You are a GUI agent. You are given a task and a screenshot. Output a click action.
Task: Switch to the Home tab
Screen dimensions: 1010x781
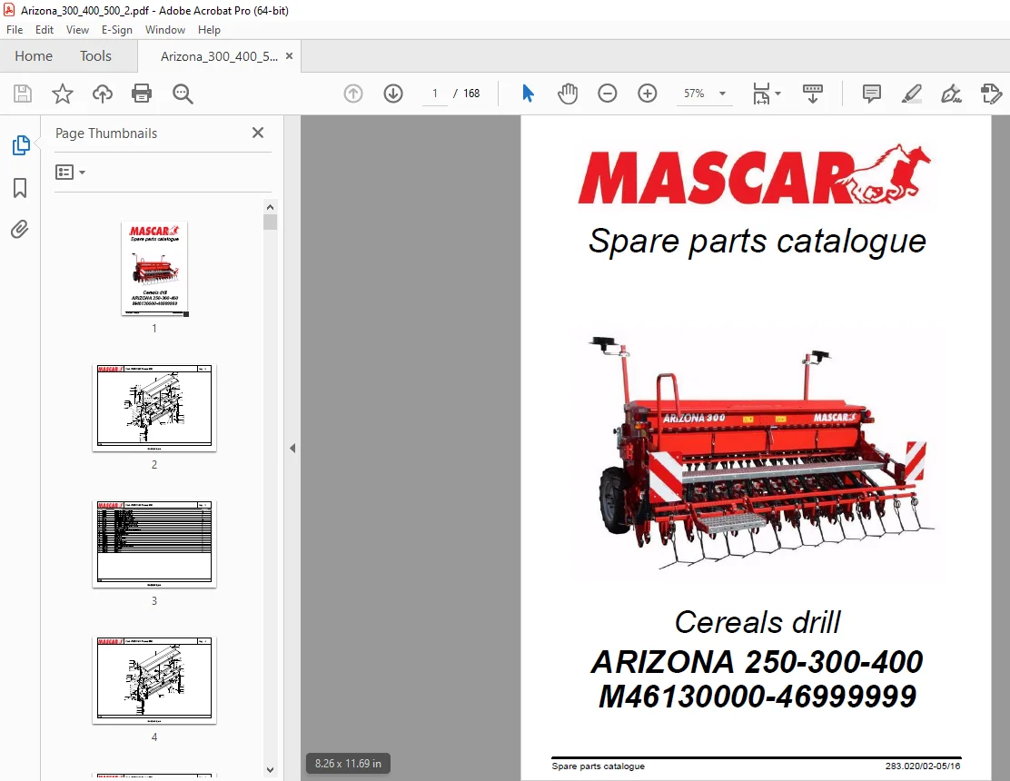(34, 56)
